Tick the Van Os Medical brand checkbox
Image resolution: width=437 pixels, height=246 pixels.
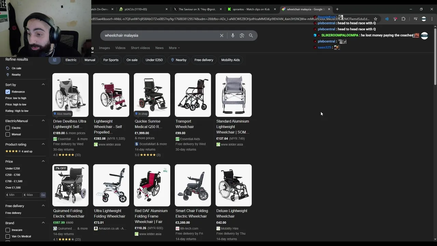click(8, 236)
